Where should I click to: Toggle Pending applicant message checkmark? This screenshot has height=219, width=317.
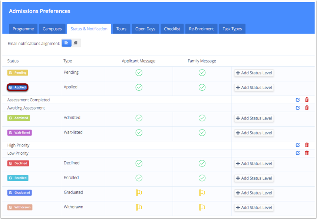coord(139,73)
